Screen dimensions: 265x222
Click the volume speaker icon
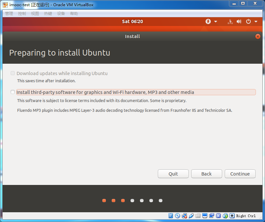click(239, 21)
